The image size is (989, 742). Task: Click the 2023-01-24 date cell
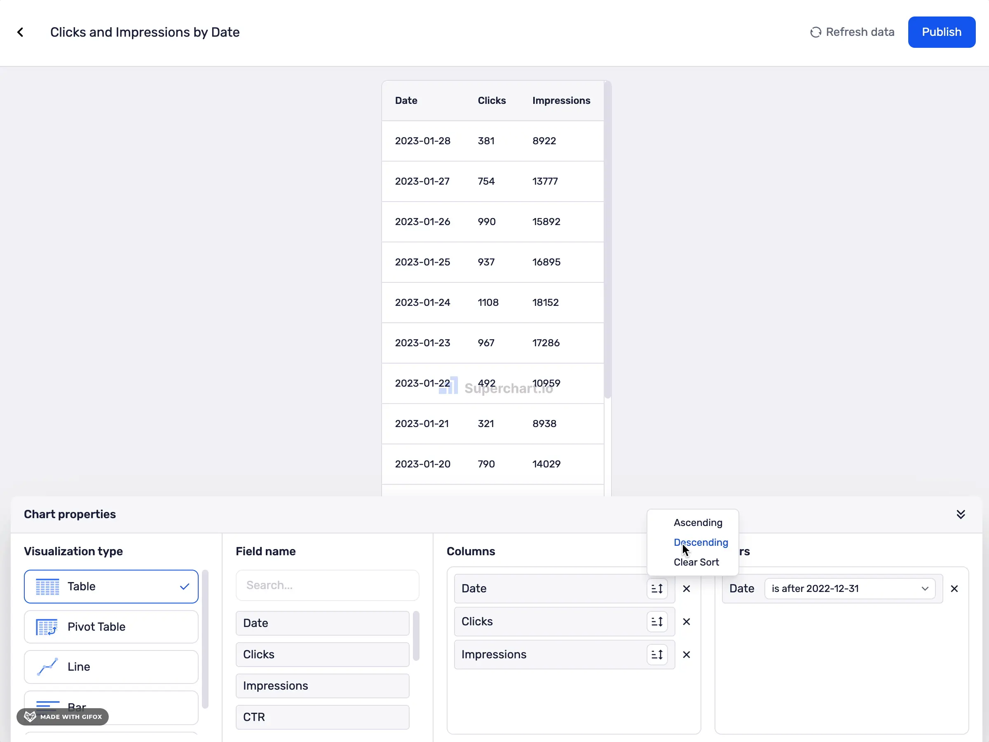(x=422, y=302)
